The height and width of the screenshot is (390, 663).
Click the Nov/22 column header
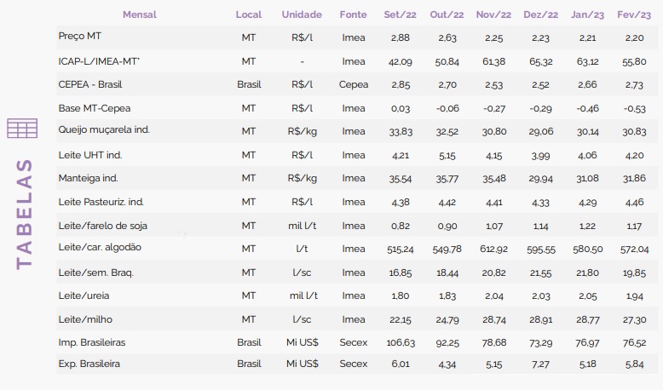coord(493,14)
